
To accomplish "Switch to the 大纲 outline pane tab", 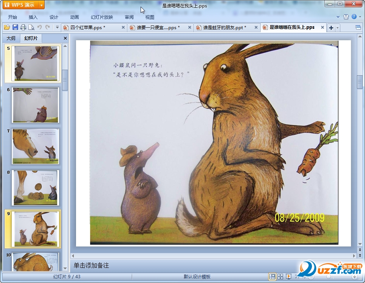I will [x=11, y=38].
